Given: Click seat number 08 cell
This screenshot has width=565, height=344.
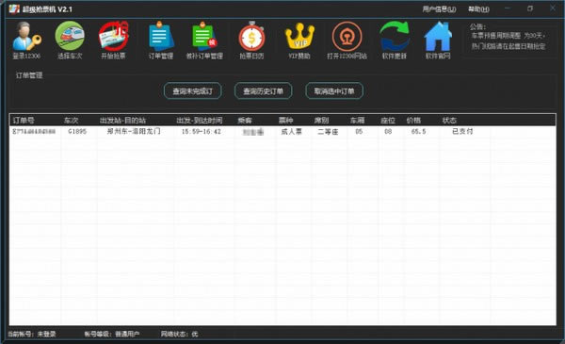Looking at the screenshot, I should (388, 132).
